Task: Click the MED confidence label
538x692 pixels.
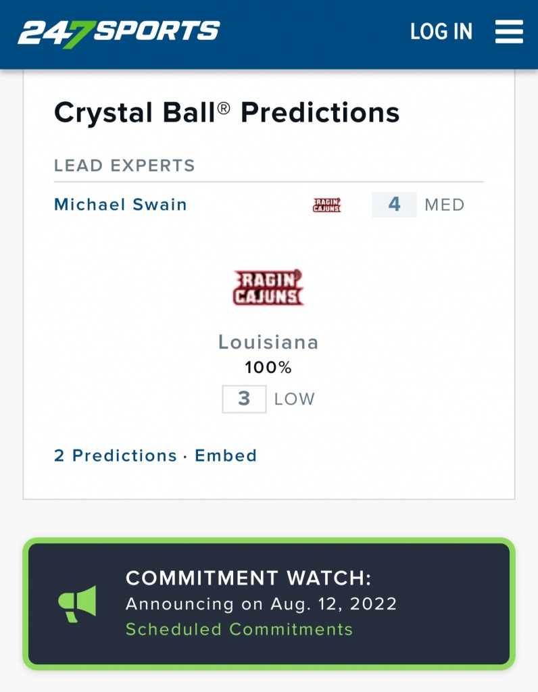Action: point(444,205)
